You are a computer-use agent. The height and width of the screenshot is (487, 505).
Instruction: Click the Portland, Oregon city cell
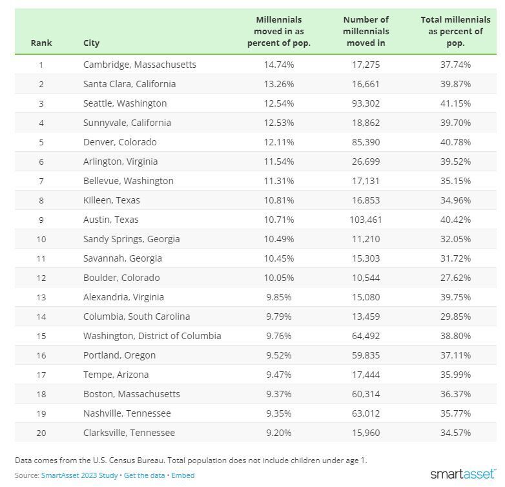(x=119, y=355)
